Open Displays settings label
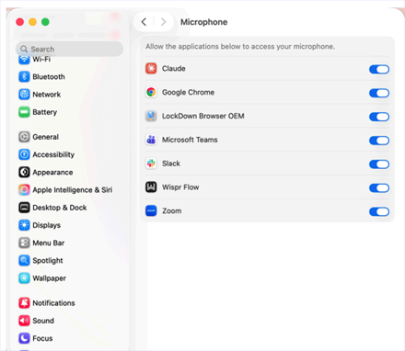 point(47,225)
